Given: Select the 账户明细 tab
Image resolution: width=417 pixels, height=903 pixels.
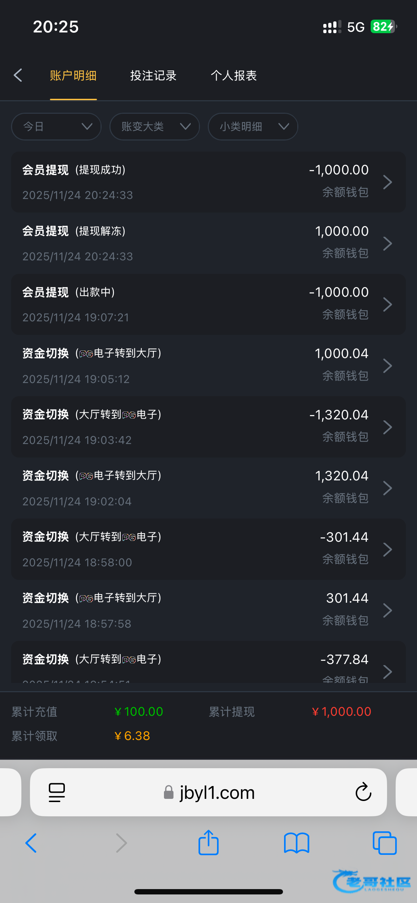Looking at the screenshot, I should 73,76.
